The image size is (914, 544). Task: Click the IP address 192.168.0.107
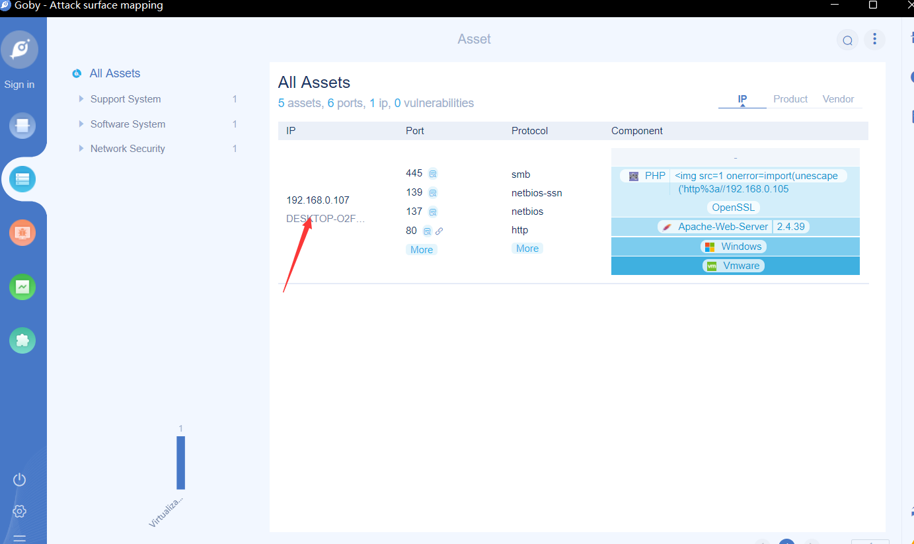click(x=318, y=200)
